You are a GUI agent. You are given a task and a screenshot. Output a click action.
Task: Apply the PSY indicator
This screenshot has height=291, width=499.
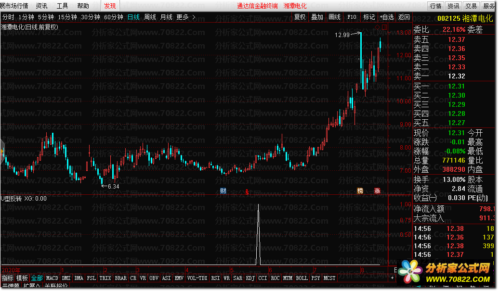pyautogui.click(x=315, y=278)
